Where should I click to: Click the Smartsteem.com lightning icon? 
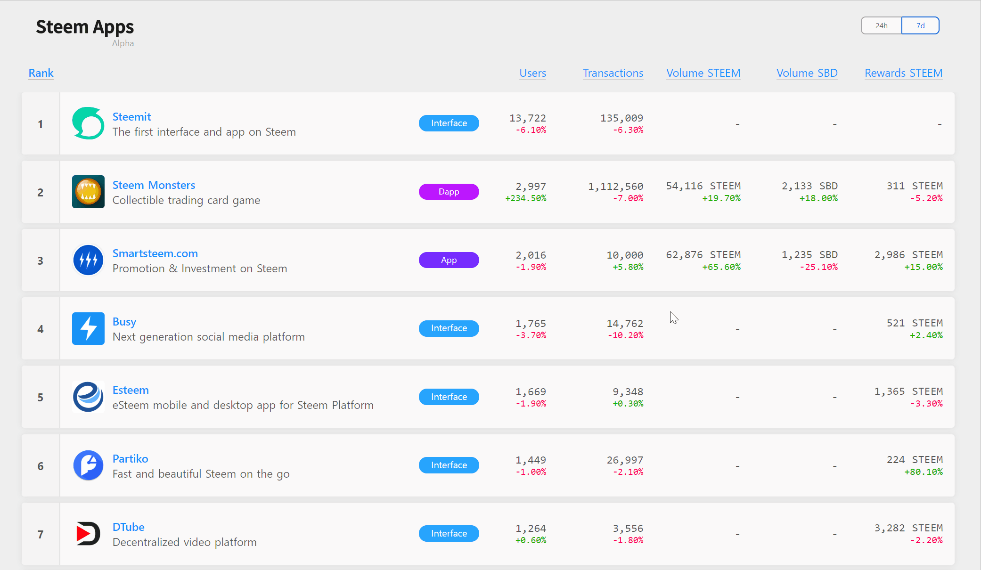point(88,260)
